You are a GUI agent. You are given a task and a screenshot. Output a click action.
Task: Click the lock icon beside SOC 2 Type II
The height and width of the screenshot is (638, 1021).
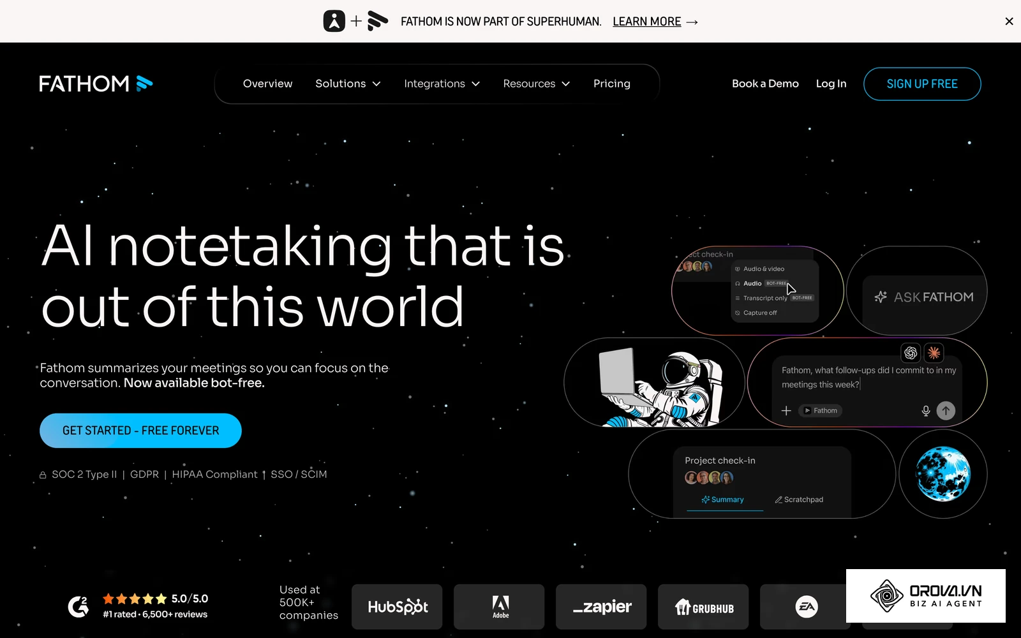point(43,475)
